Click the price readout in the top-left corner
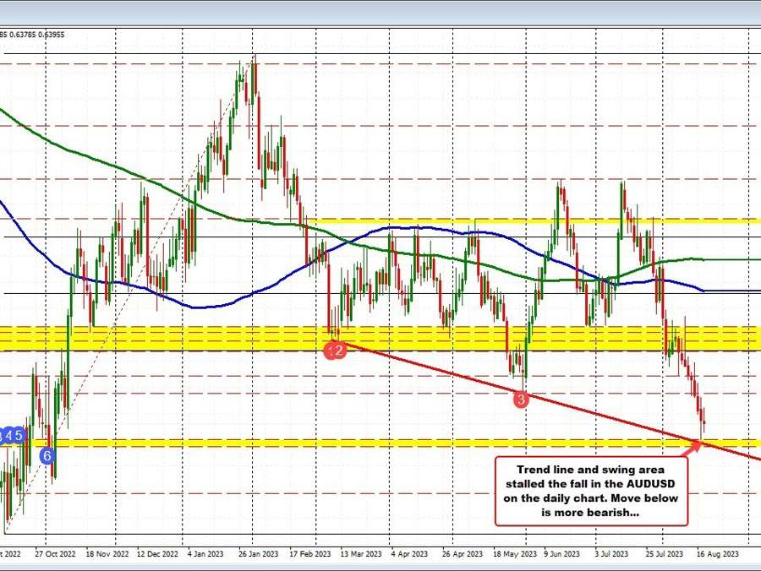This screenshot has width=761, height=571. [x=34, y=35]
